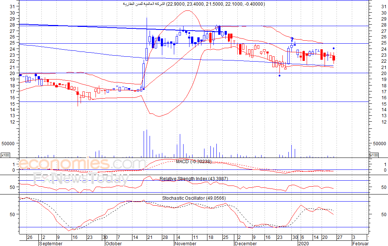This screenshot has width=388, height=246.
Task: Click the date label 25 on time axis
Action: [226, 237]
